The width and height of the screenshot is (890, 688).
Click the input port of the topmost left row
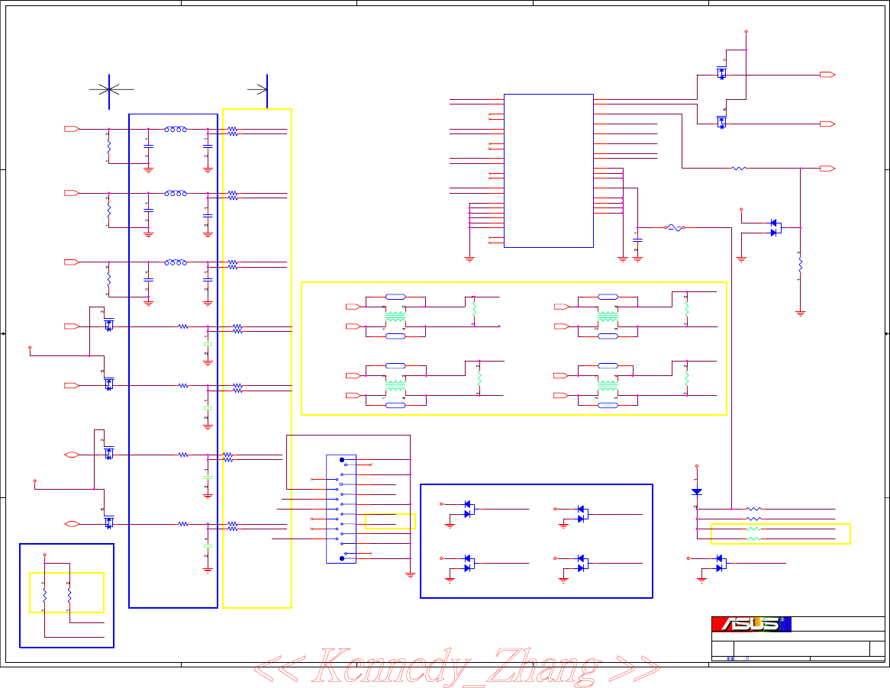click(72, 129)
